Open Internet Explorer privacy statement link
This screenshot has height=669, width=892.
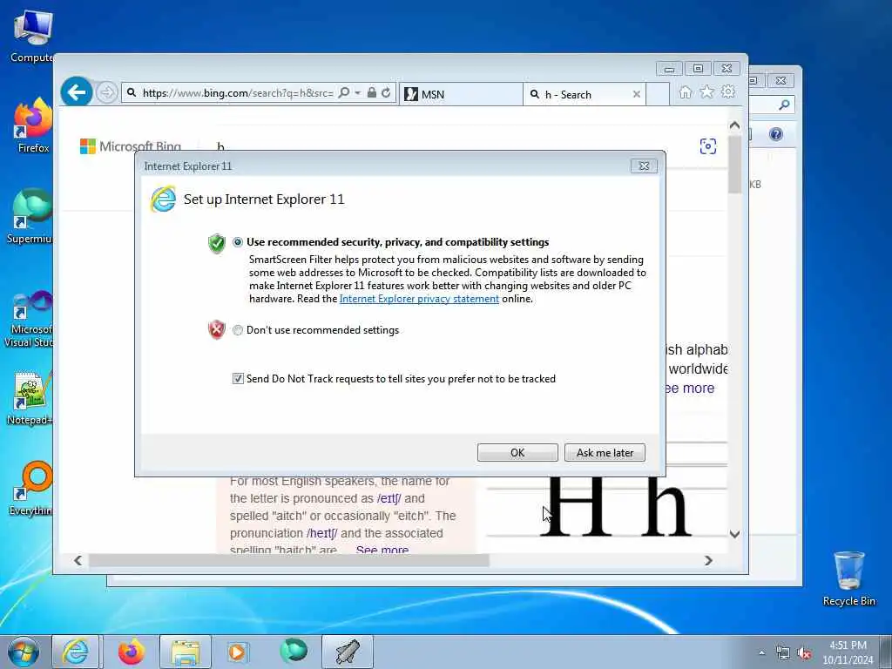click(419, 299)
